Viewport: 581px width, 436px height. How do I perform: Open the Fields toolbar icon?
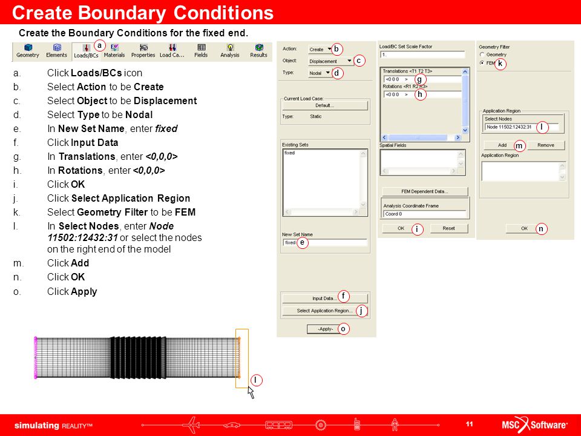pyautogui.click(x=201, y=51)
